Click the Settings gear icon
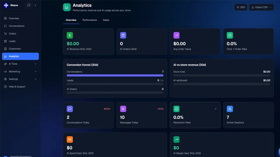The height and width of the screenshot is (157, 280). click(x=5, y=79)
